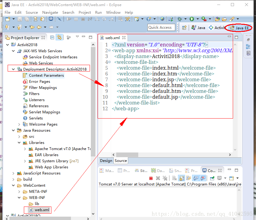Click Project Explorer horizontal scrollbar thumb
Viewport: 256px width, 220px height.
[x=40, y=218]
